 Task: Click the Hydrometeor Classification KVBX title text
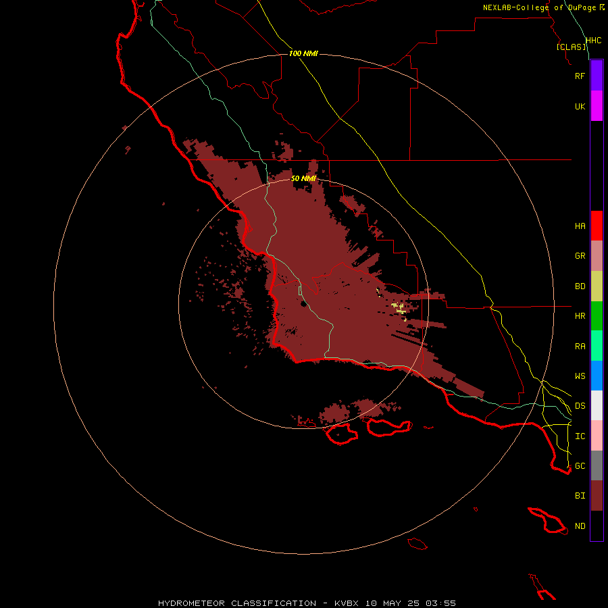[307, 603]
